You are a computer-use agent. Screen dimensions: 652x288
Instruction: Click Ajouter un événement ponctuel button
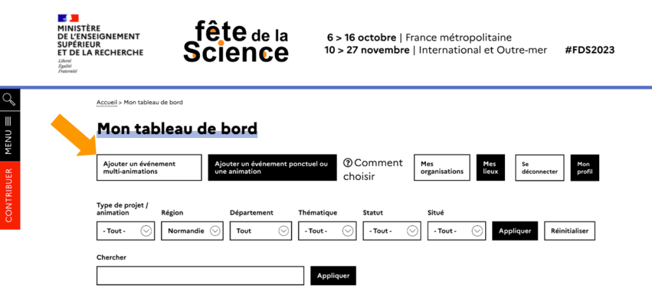point(272,167)
